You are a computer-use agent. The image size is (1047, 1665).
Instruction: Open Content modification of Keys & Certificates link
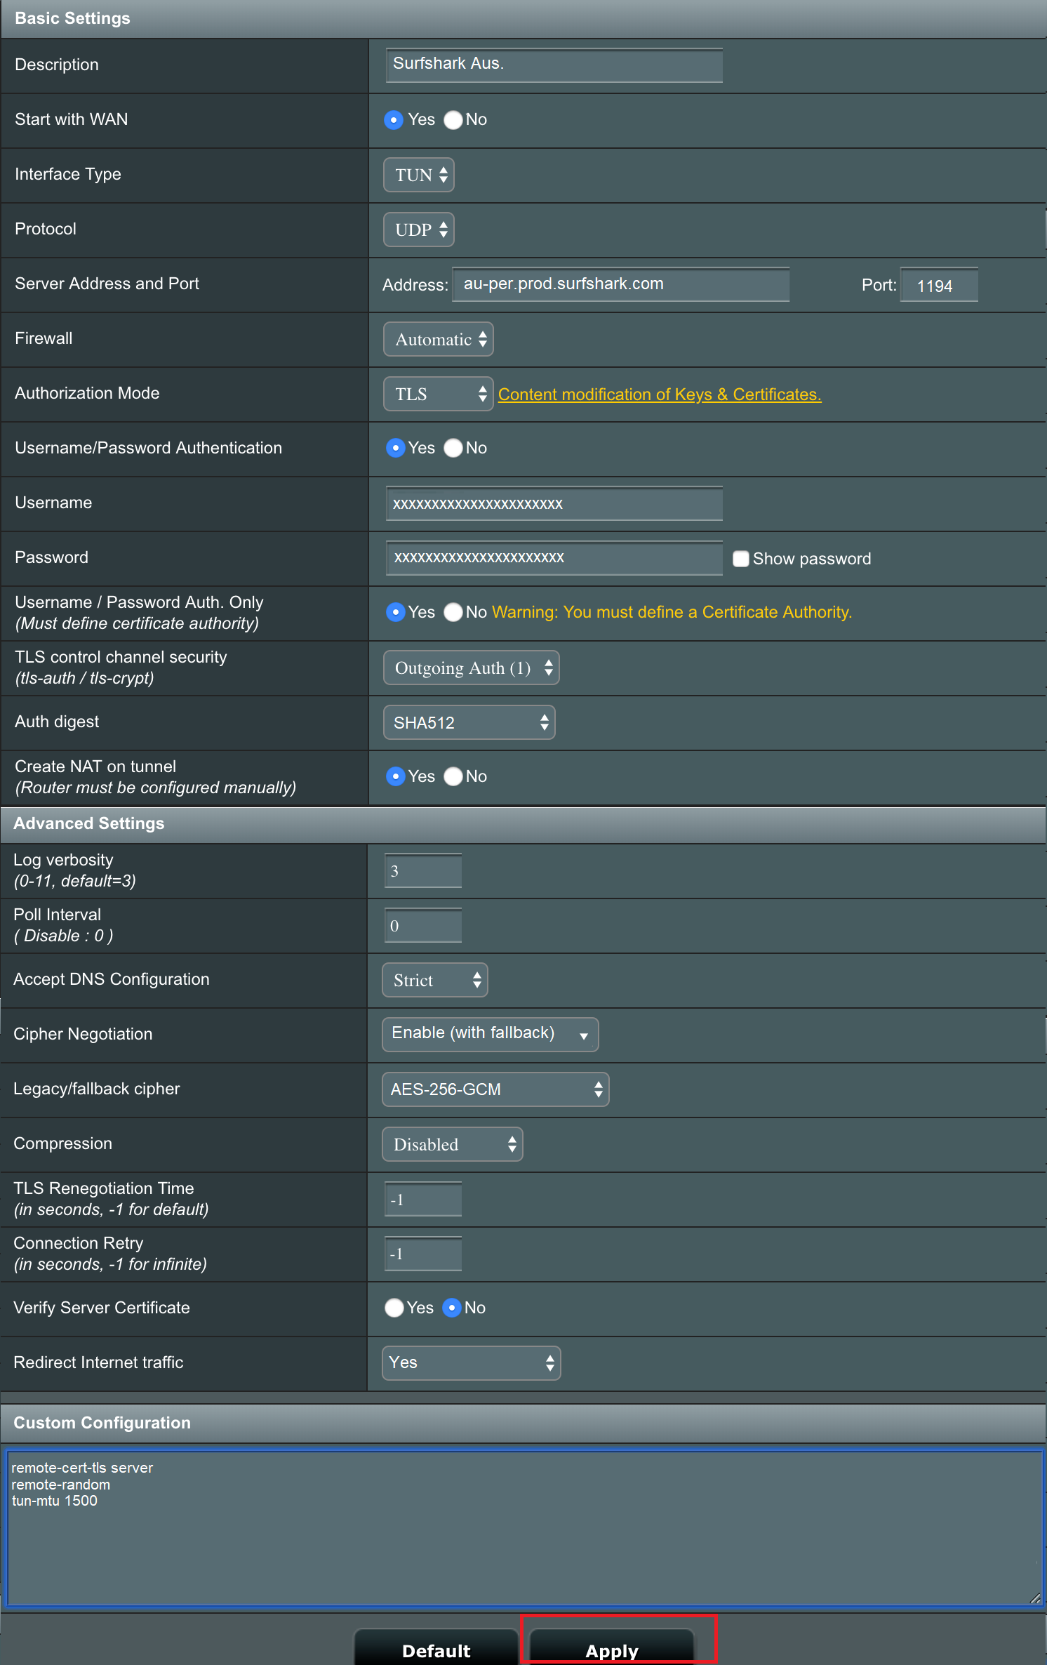pyautogui.click(x=659, y=394)
